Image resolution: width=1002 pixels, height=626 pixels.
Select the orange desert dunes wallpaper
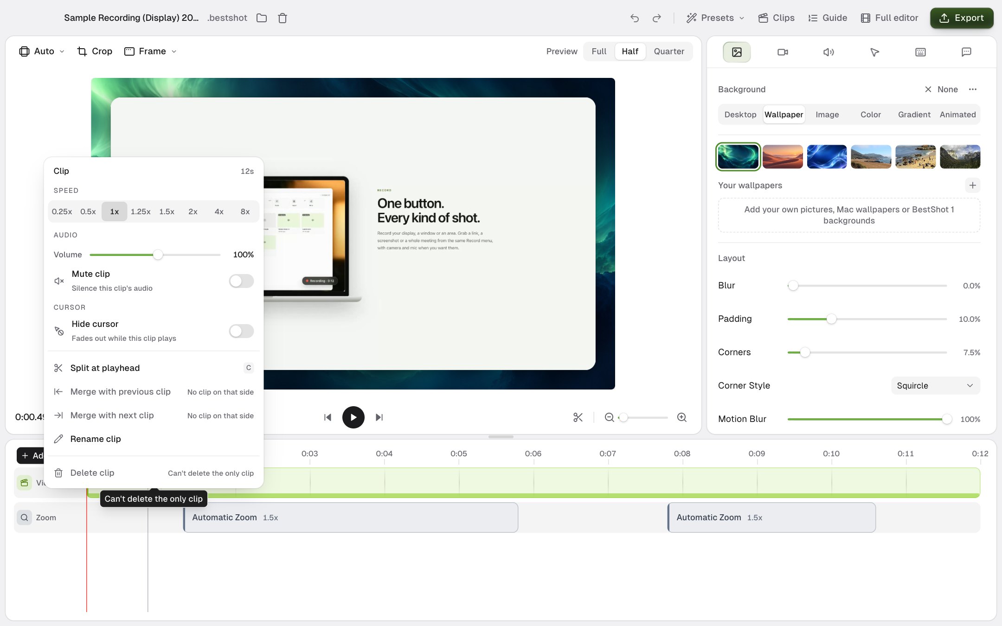click(783, 157)
